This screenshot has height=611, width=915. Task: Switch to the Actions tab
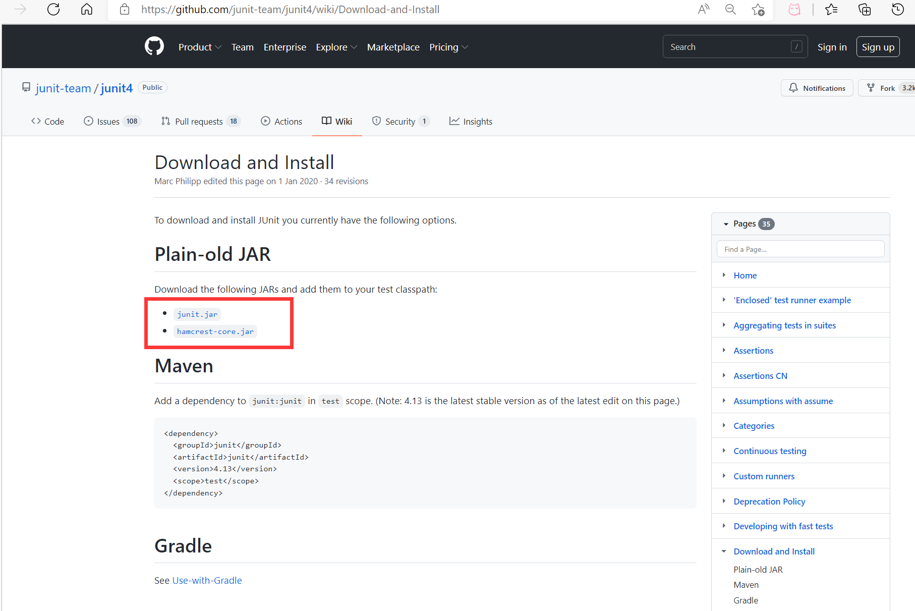click(x=281, y=121)
